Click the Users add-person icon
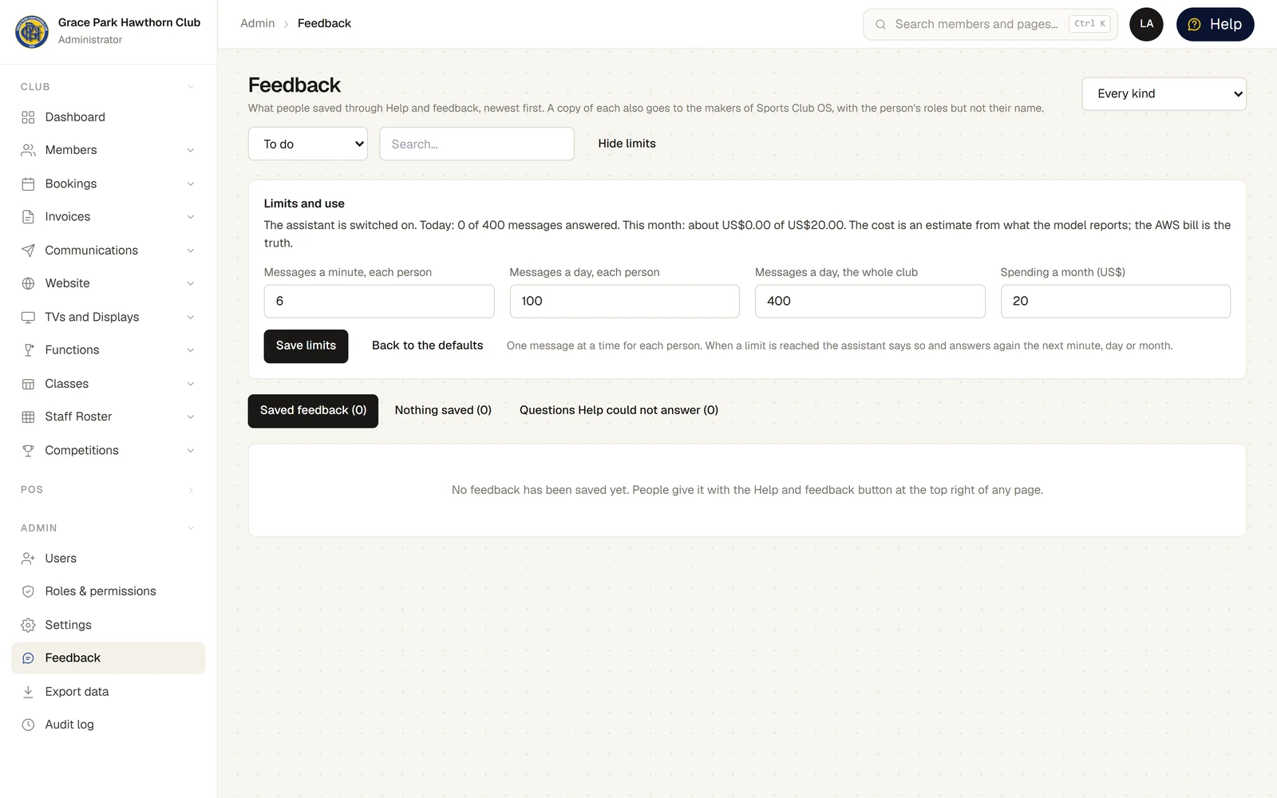Viewport: 1277px width, 798px height. click(28, 559)
